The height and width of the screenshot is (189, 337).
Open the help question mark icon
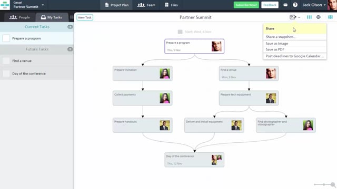pos(295,5)
